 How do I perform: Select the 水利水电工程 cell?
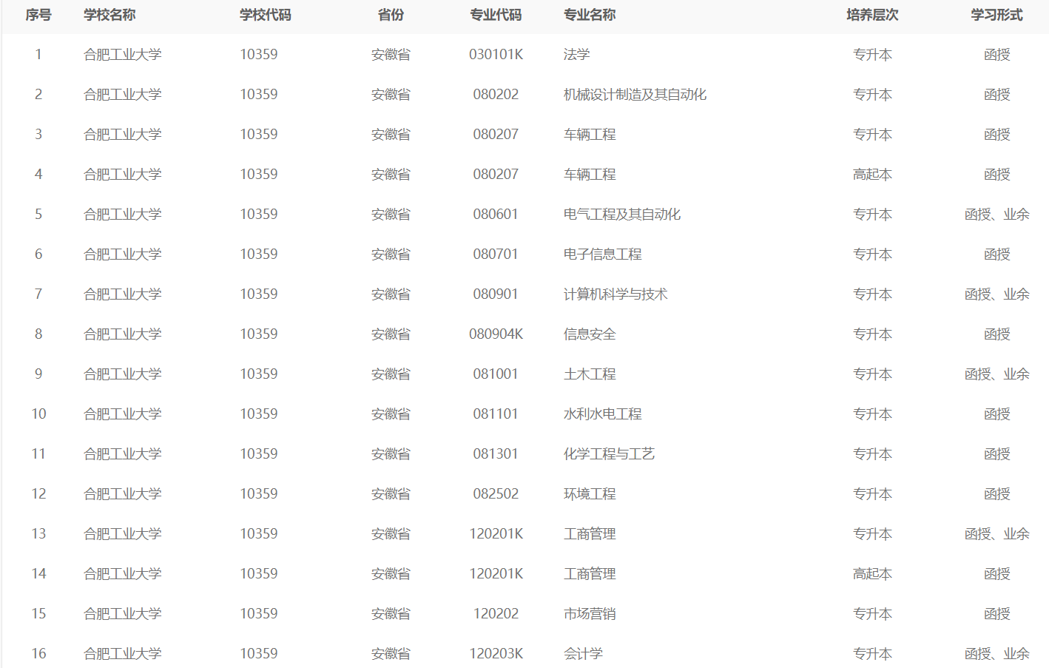click(602, 414)
